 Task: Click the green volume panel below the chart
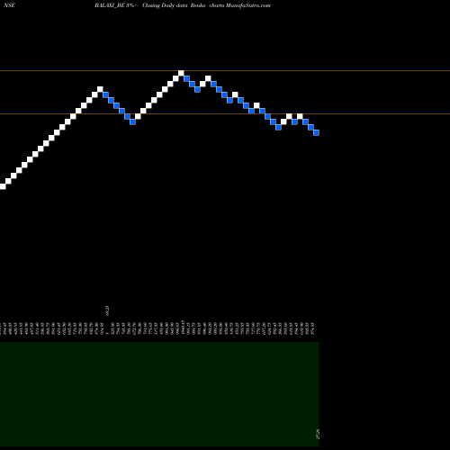tap(159, 394)
